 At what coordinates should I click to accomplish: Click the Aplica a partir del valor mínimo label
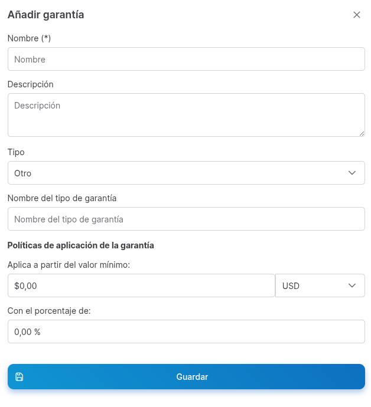click(x=69, y=265)
